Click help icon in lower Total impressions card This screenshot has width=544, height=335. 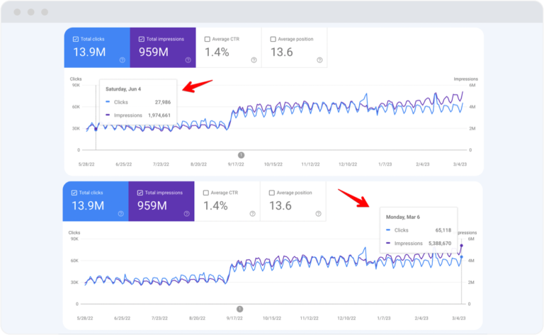click(x=187, y=214)
